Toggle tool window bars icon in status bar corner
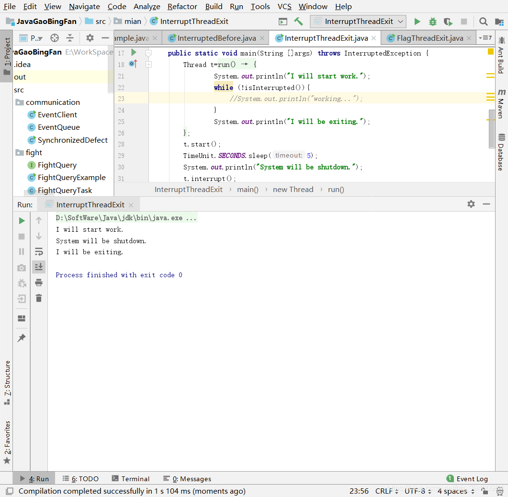This screenshot has height=497, width=508. coord(10,491)
